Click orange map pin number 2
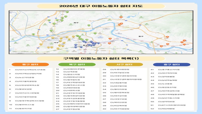The height and width of the screenshot is (114, 202). coord(167,37)
